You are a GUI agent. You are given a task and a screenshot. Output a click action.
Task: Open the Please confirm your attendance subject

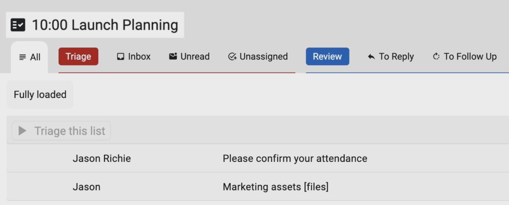295,158
